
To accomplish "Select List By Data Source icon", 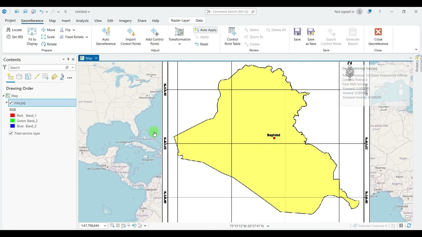I will click(19, 77).
